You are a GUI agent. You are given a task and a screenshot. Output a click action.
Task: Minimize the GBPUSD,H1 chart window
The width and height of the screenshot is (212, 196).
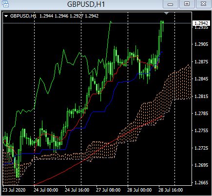[170, 4]
